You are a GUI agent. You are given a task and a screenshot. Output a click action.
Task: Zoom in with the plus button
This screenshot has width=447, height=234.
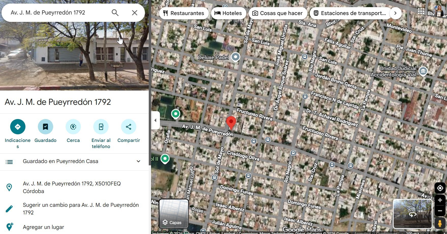pos(440,200)
